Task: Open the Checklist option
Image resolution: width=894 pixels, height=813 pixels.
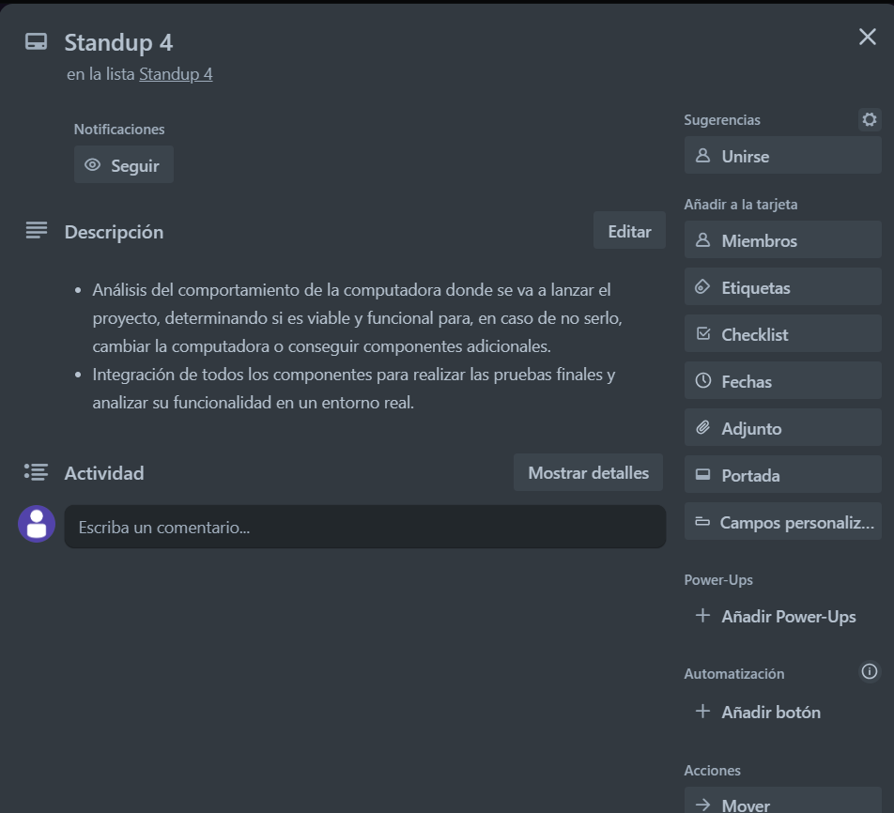Action: coord(782,334)
